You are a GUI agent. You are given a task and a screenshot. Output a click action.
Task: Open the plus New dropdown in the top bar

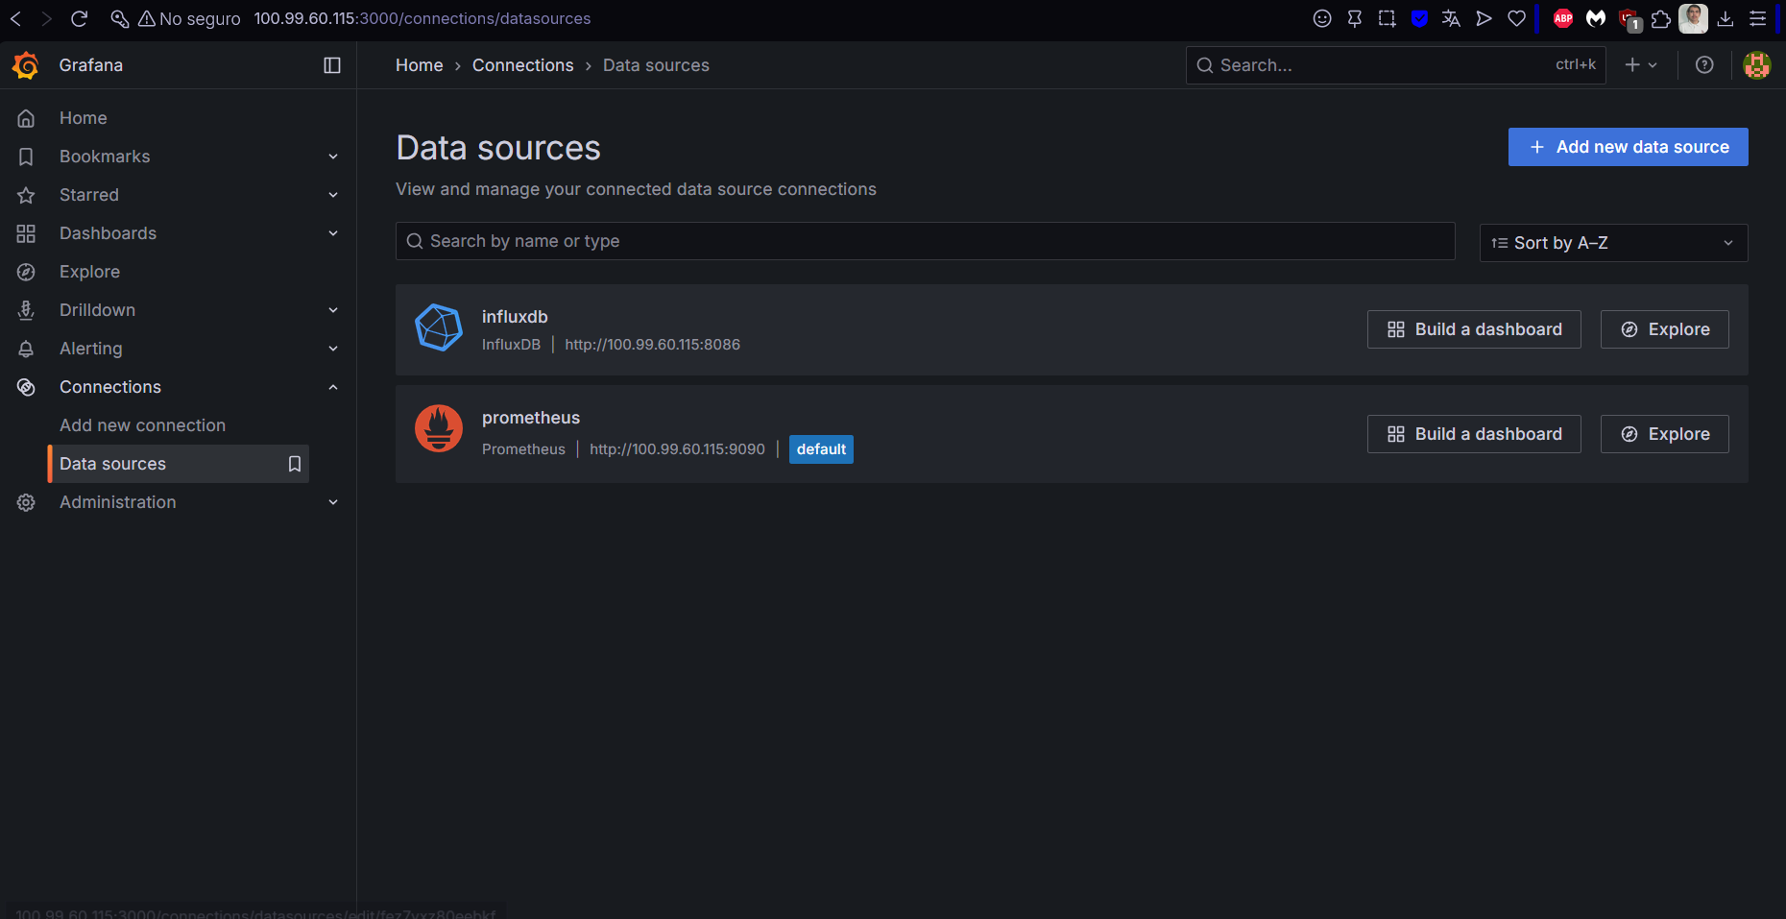click(1641, 65)
